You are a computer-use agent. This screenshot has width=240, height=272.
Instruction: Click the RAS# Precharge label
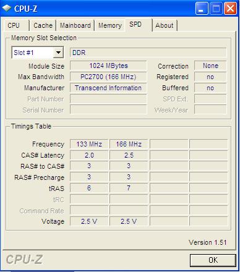(39, 177)
